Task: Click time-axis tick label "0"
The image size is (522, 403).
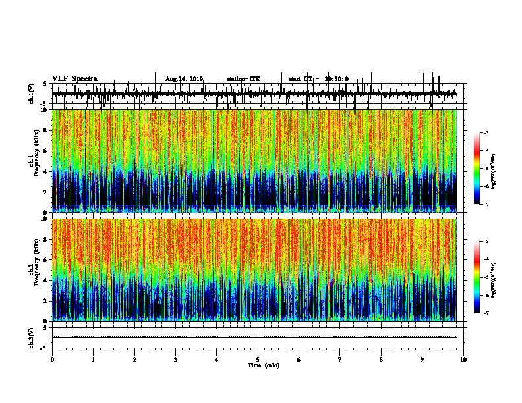Action: tap(52, 360)
